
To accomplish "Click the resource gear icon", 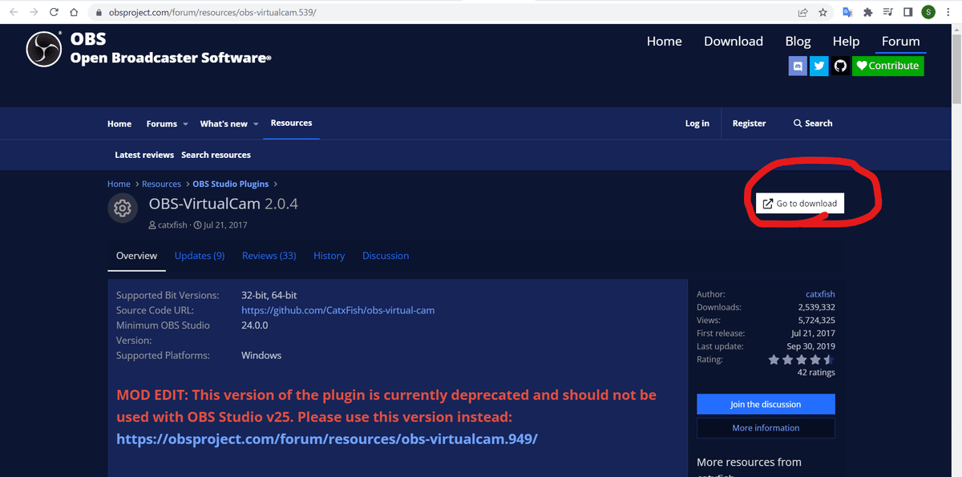I will tap(123, 208).
